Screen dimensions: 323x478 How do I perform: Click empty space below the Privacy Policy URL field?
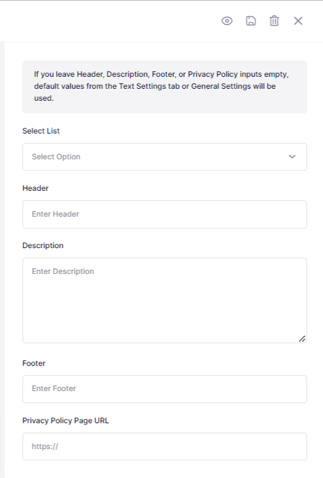pyautogui.click(x=164, y=469)
